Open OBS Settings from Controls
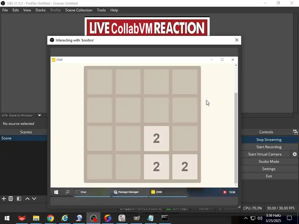299x224 pixels. 269,169
